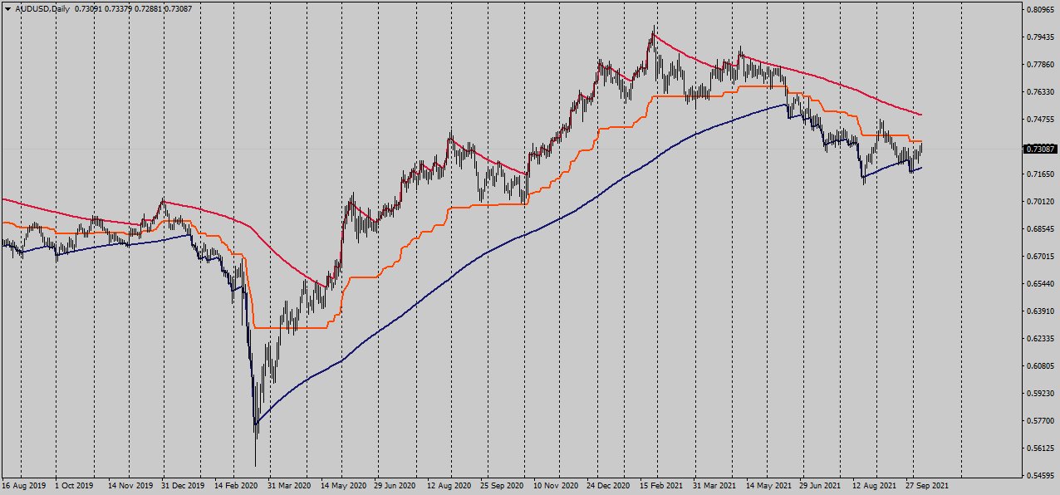
Task: Click the 0.72881 low price readout
Action: [x=146, y=9]
